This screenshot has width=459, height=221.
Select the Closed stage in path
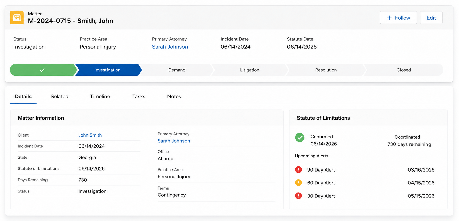(x=404, y=70)
